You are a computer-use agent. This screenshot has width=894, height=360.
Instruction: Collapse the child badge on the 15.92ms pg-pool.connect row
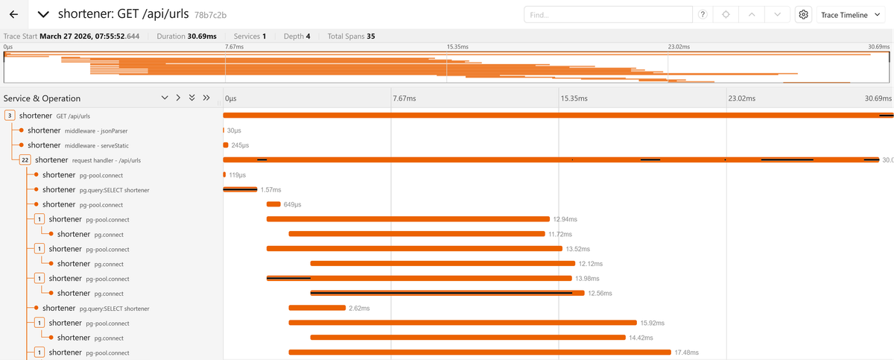[39, 323]
